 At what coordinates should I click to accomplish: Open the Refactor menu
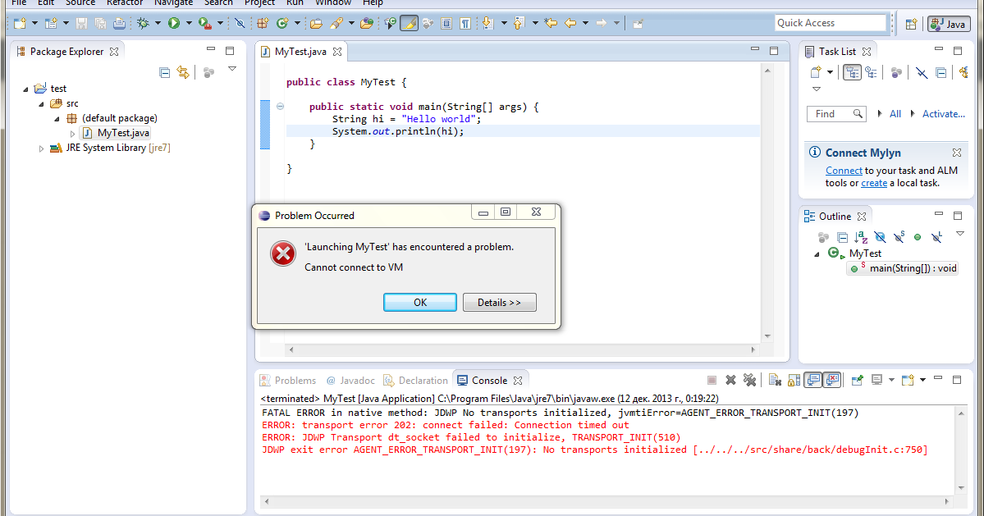click(x=124, y=3)
